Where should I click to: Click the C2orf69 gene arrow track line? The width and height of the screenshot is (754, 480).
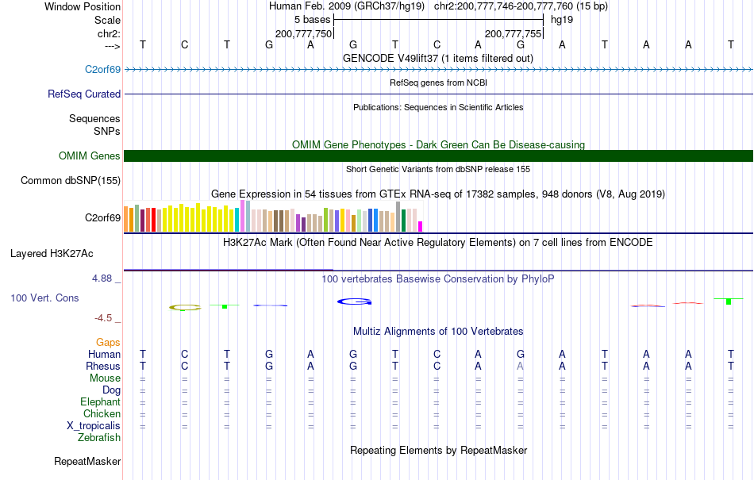[439, 70]
